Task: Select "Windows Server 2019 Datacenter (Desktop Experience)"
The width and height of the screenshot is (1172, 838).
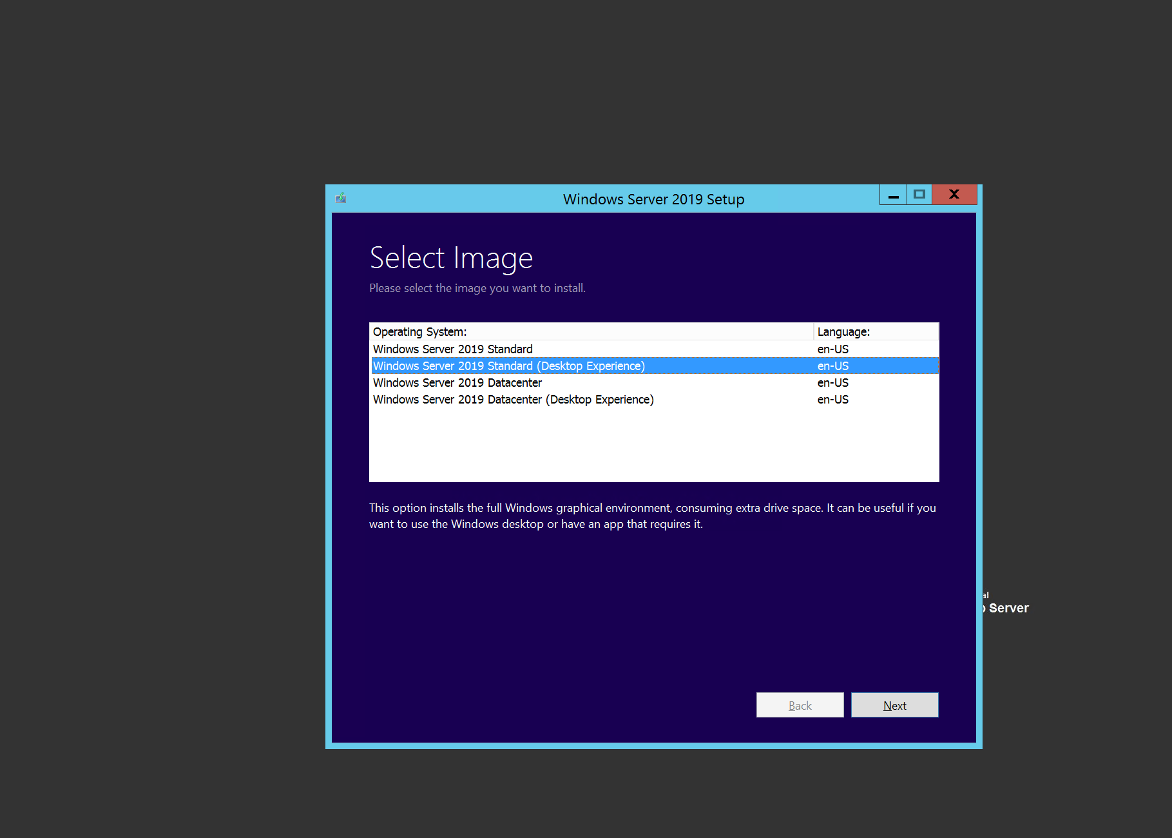Action: coord(514,399)
